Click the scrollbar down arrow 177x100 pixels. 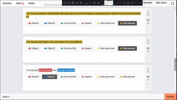[175, 92]
